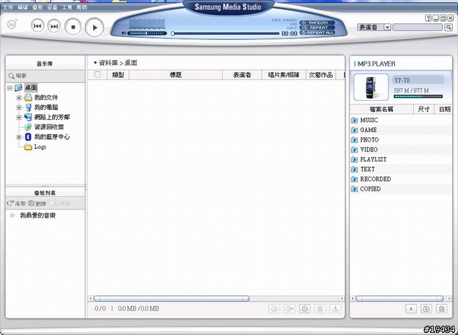This screenshot has height=335, width=458.
Task: Click the device new folder icon
Action: pos(427,309)
